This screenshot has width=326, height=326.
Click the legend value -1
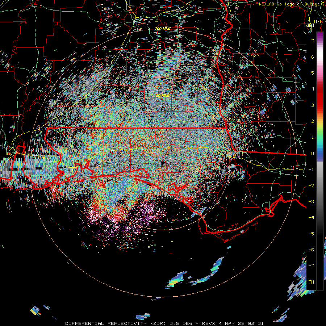point(311,170)
